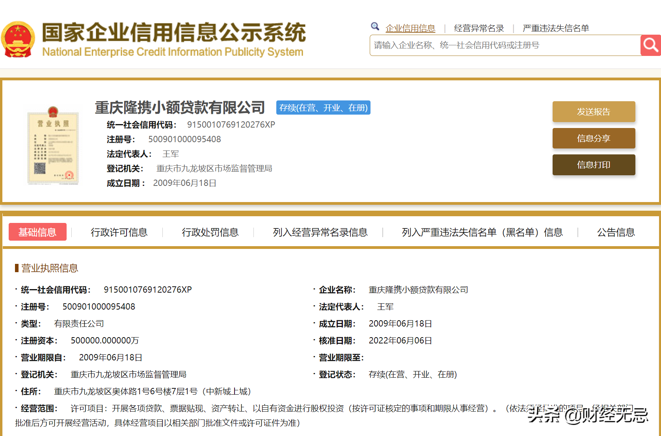Viewport: 661px width, 436px height.
Task: Click the 营业执照信息 section heading
Action: (x=50, y=268)
